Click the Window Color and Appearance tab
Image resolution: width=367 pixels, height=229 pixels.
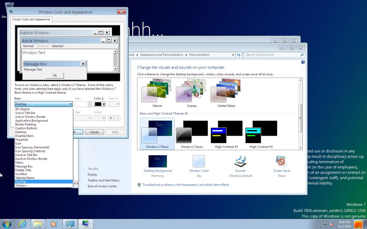coord(31,19)
